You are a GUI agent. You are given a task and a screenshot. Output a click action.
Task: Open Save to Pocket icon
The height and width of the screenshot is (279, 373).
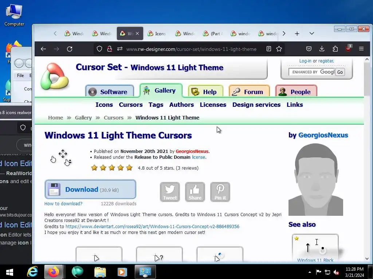coord(309,49)
